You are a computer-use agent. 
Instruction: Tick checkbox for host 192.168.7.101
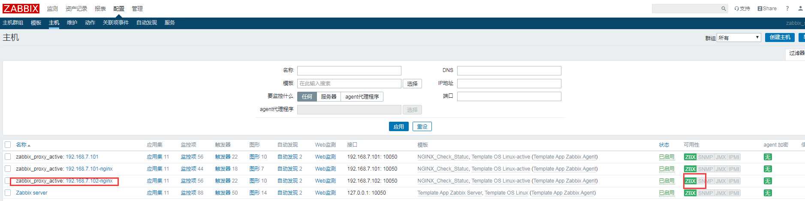coord(8,157)
